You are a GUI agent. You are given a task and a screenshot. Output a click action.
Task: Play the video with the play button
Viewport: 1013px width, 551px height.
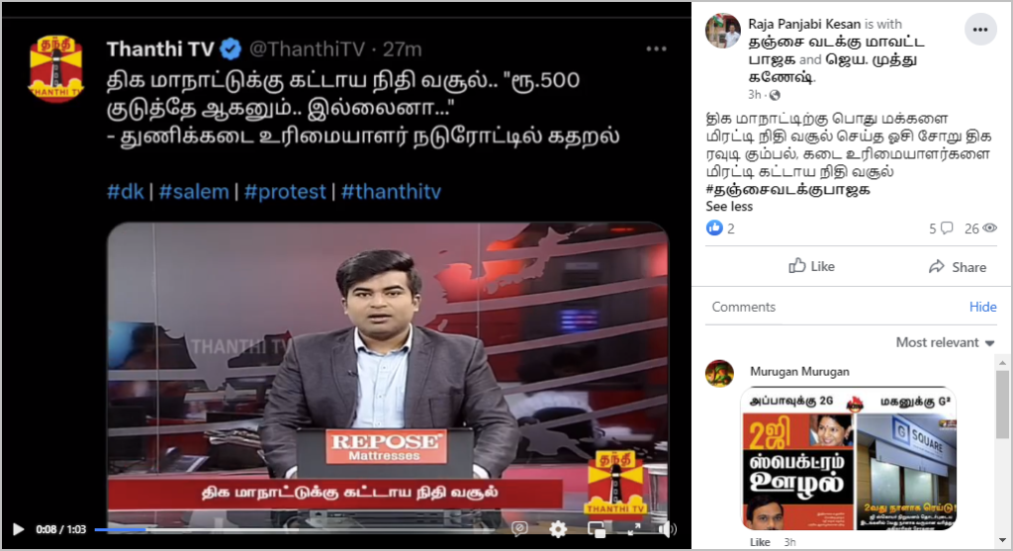18,529
